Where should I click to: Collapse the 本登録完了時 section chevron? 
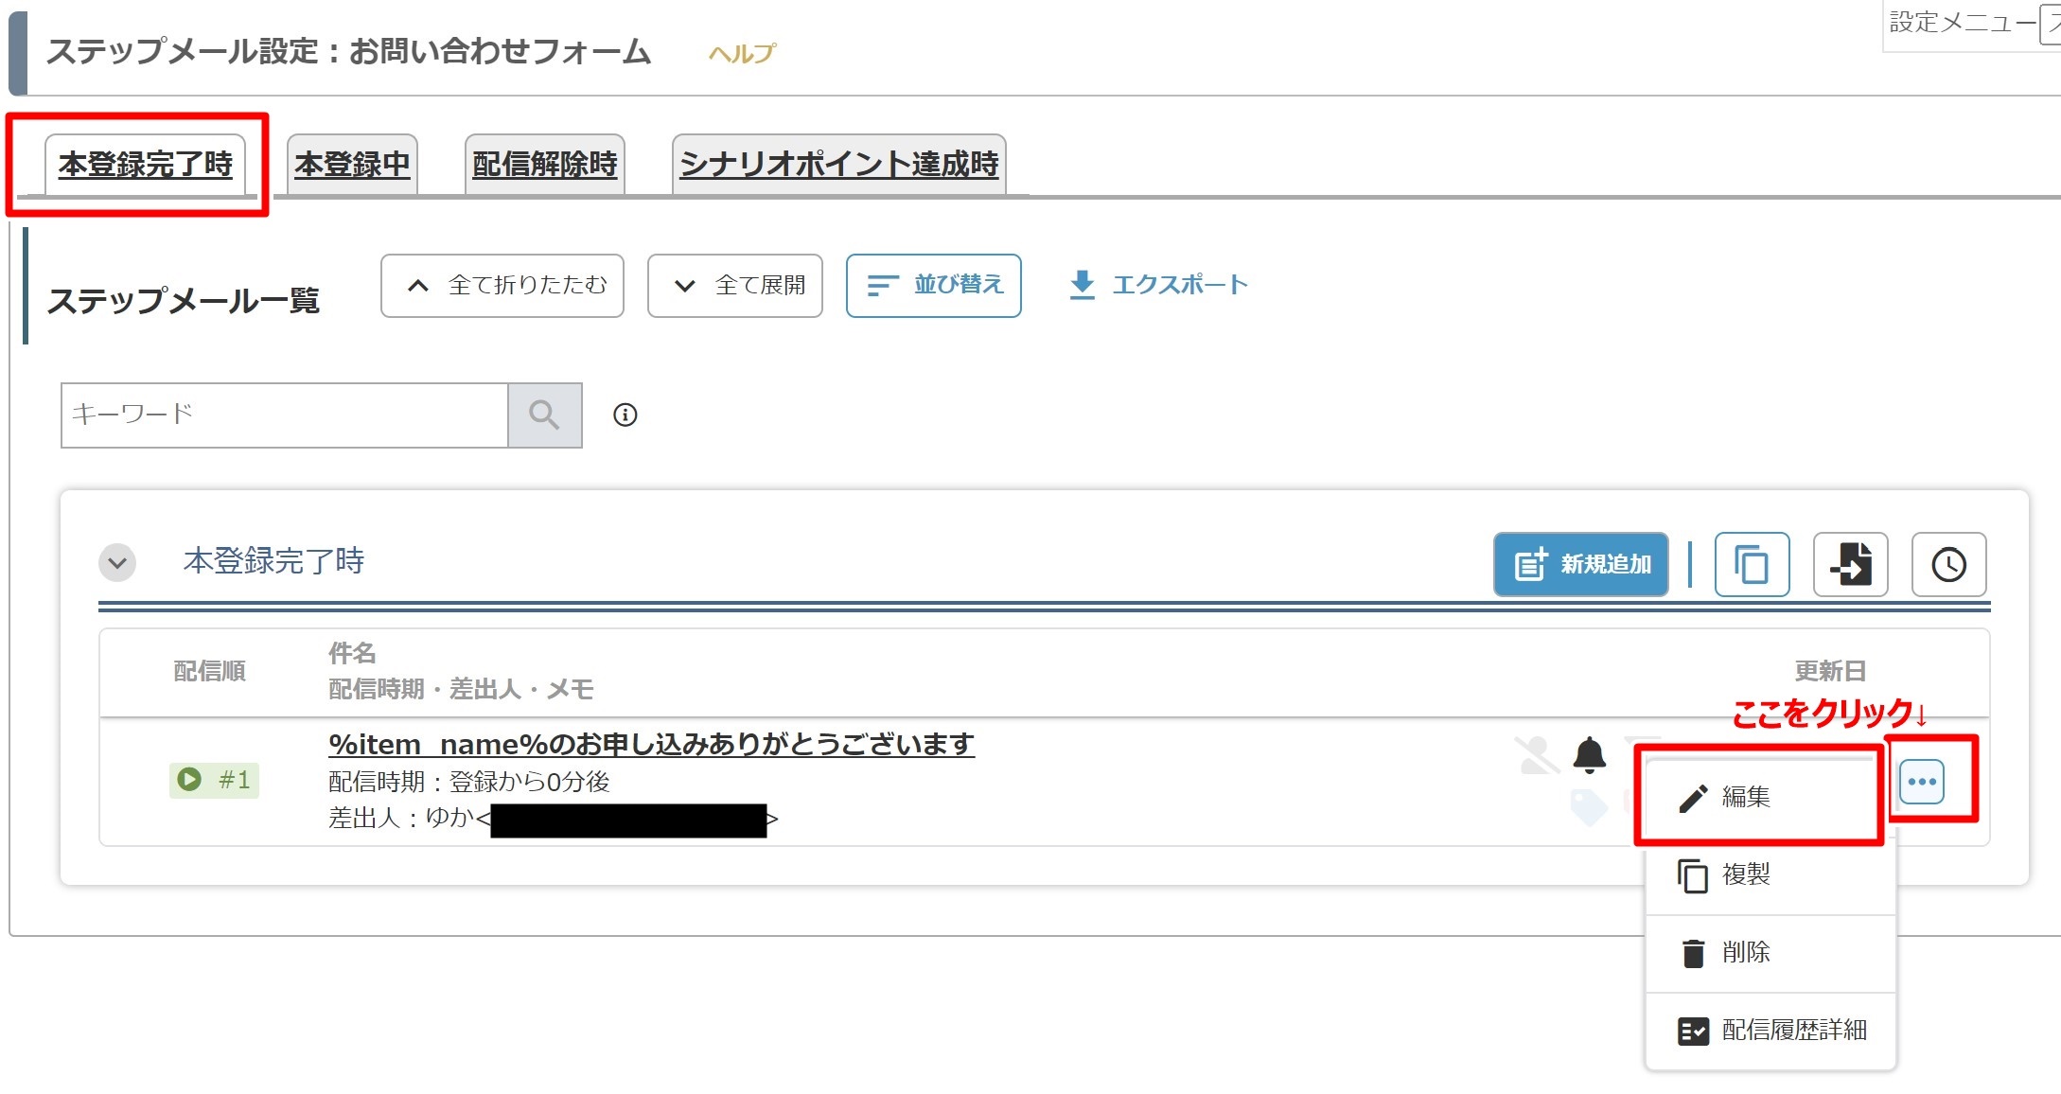[117, 562]
